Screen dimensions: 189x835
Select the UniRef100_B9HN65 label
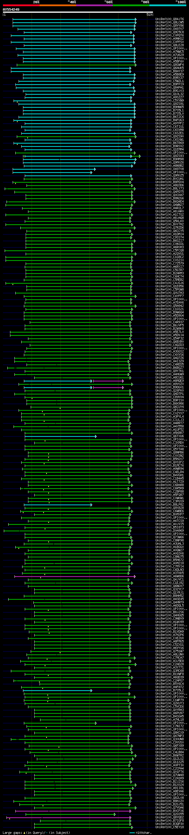pyautogui.click(x=170, y=107)
